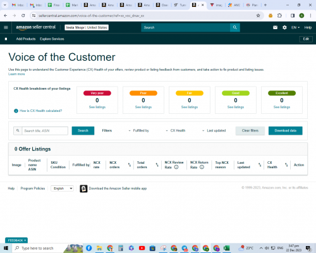Sort by the CX Health column arrows
Screen dimensions: 316x253
(286, 164)
